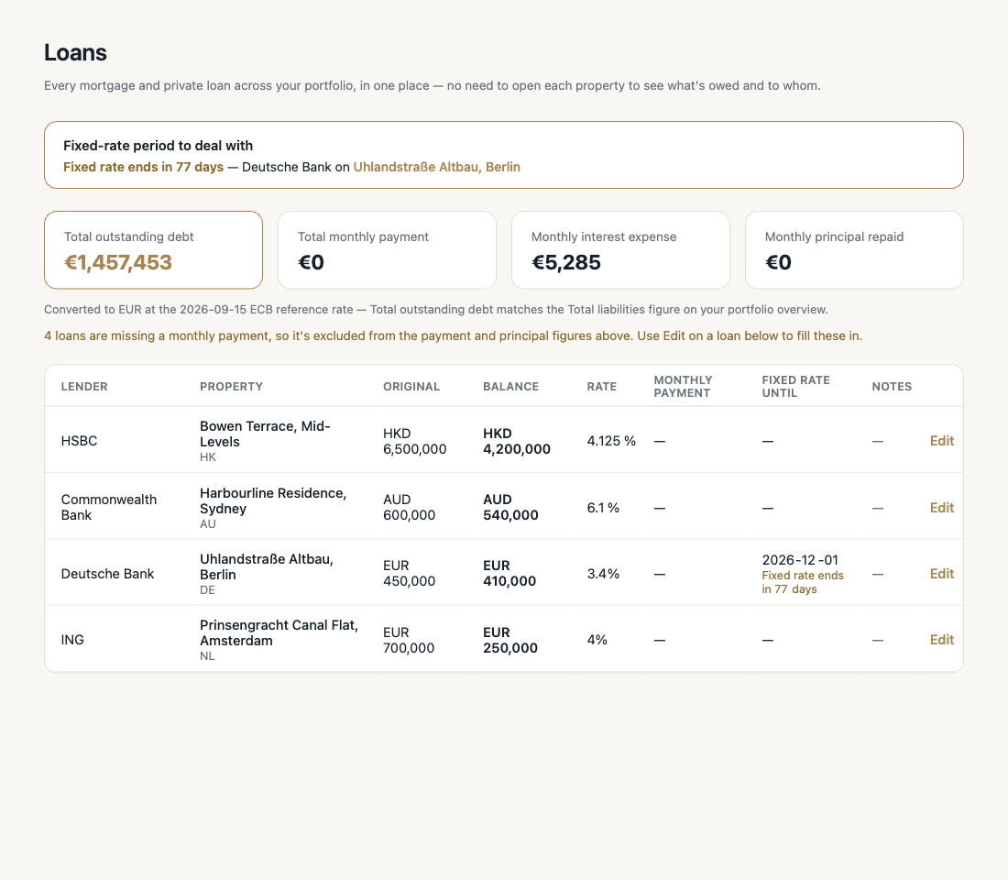Click the EUR 410,000 balance
This screenshot has width=1008, height=880.
tap(509, 573)
